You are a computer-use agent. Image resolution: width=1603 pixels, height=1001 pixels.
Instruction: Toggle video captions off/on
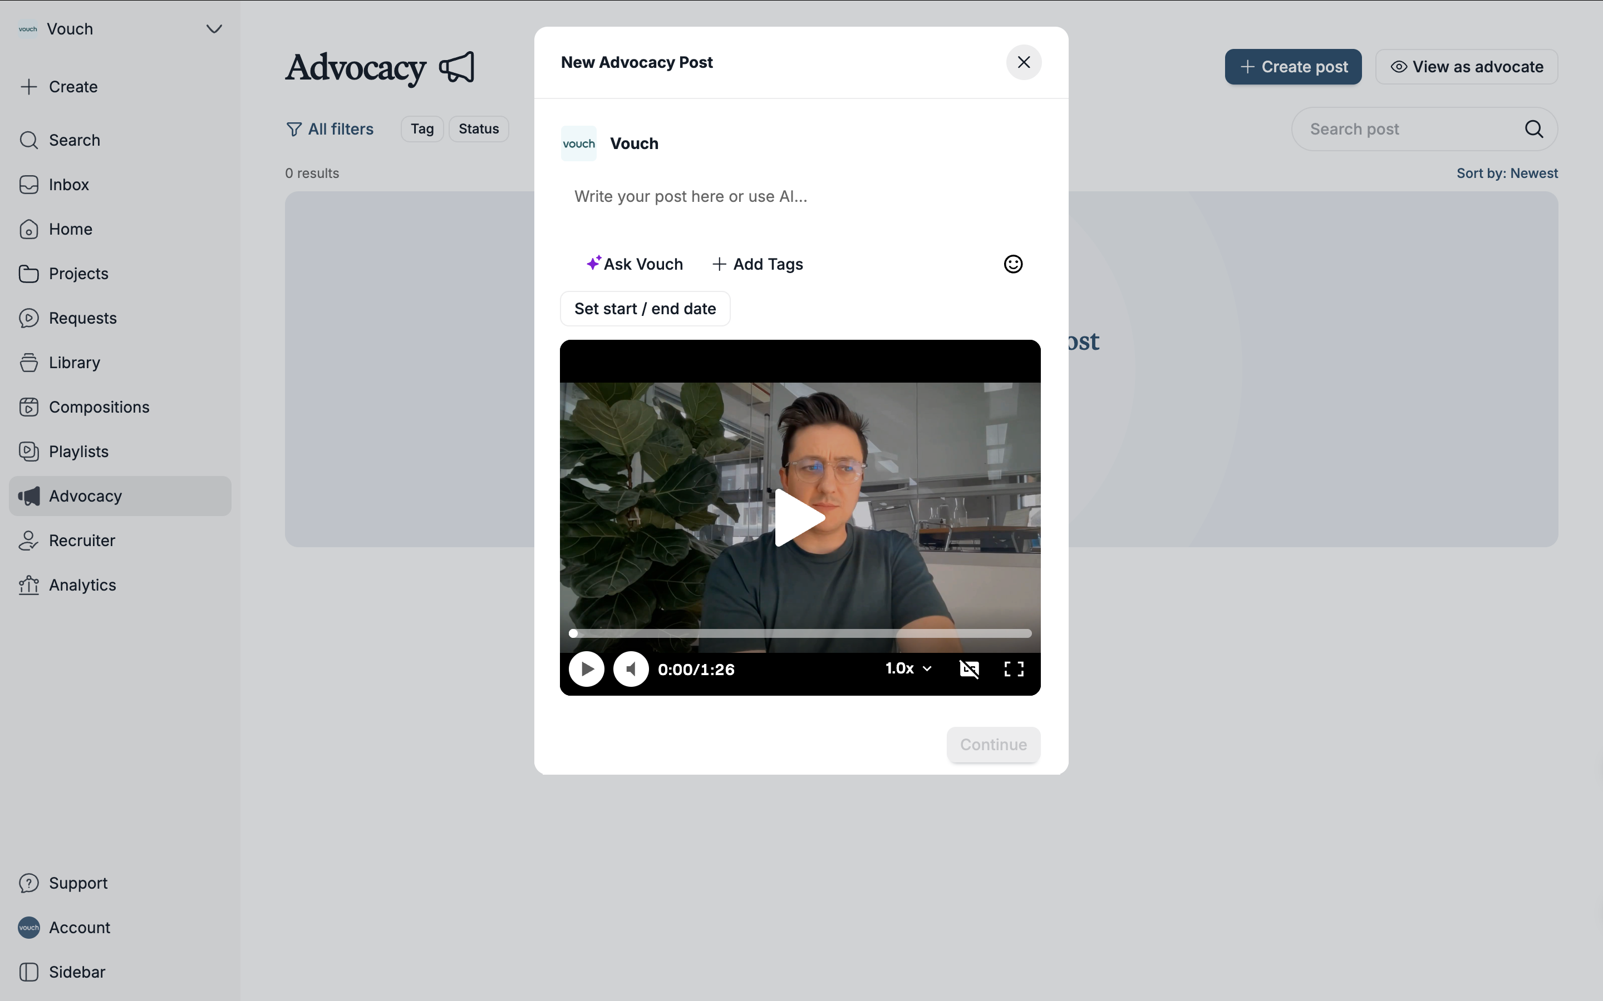pyautogui.click(x=969, y=670)
